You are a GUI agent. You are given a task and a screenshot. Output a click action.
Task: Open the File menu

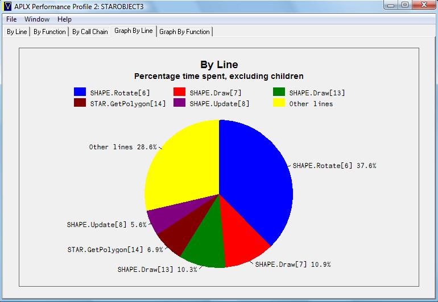click(11, 19)
